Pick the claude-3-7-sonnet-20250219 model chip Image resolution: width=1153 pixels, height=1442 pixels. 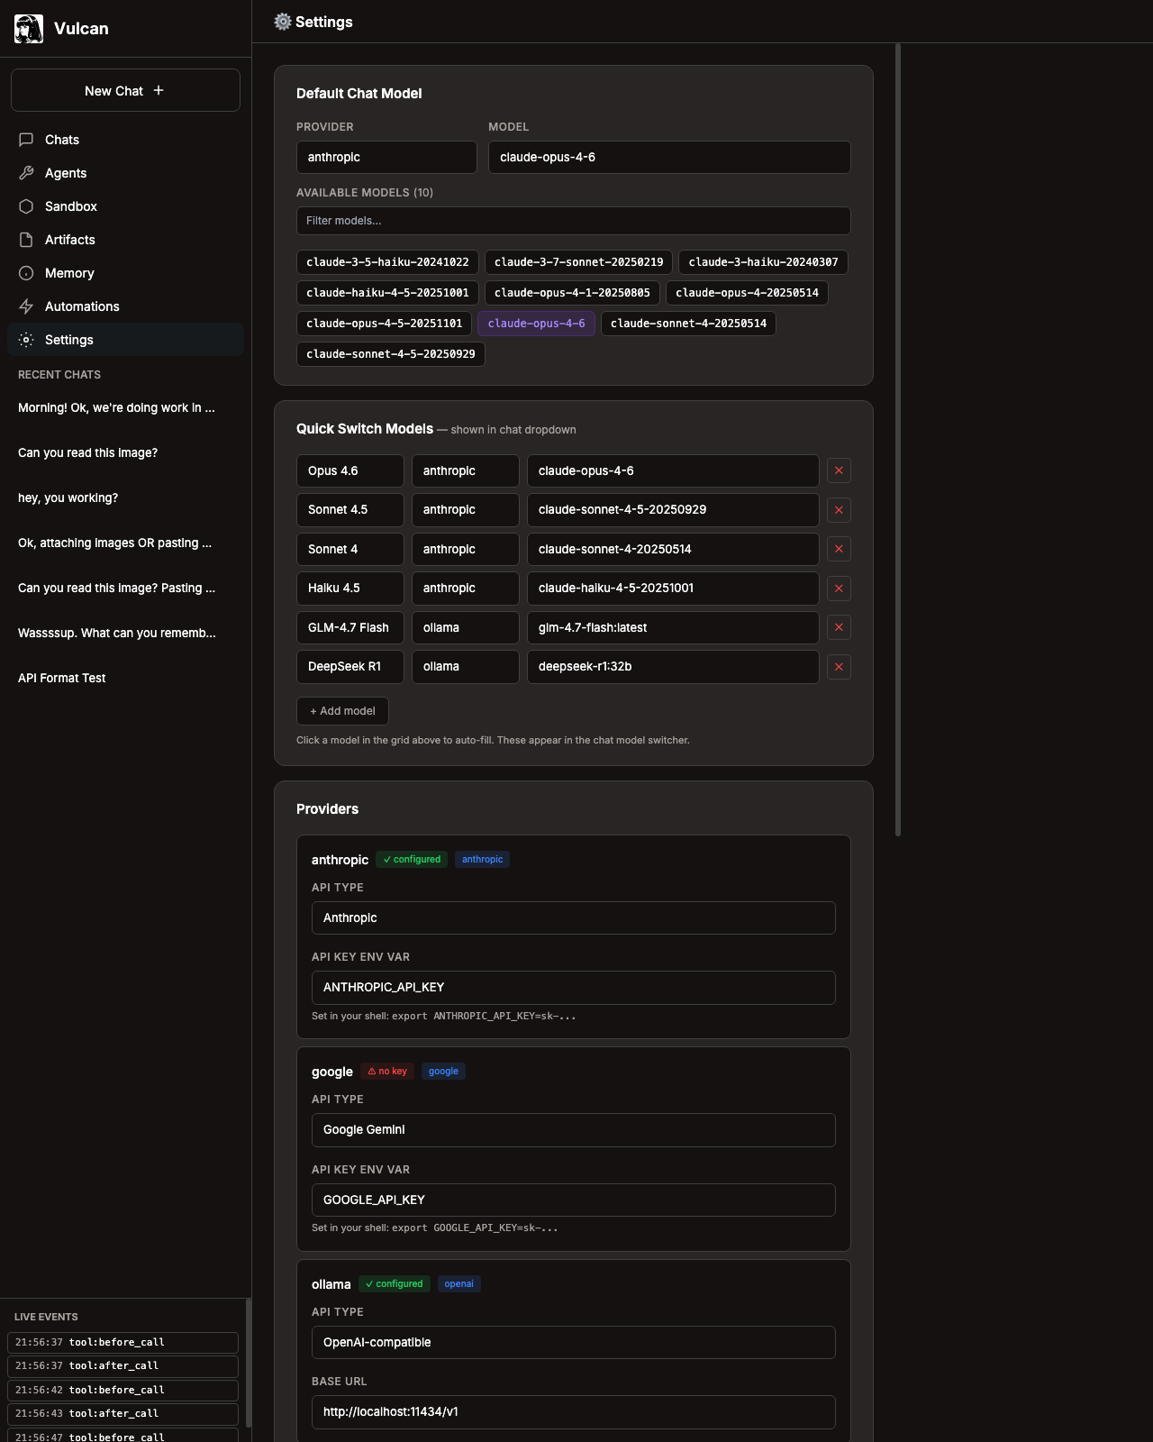[x=578, y=262]
